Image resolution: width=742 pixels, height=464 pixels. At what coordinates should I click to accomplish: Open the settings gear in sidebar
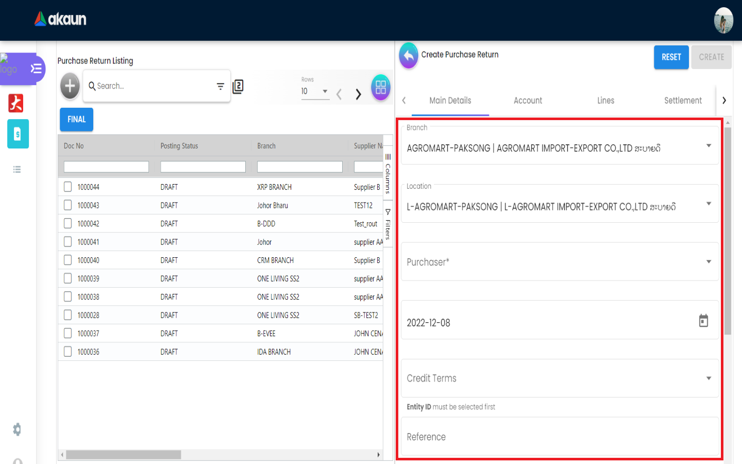click(17, 429)
